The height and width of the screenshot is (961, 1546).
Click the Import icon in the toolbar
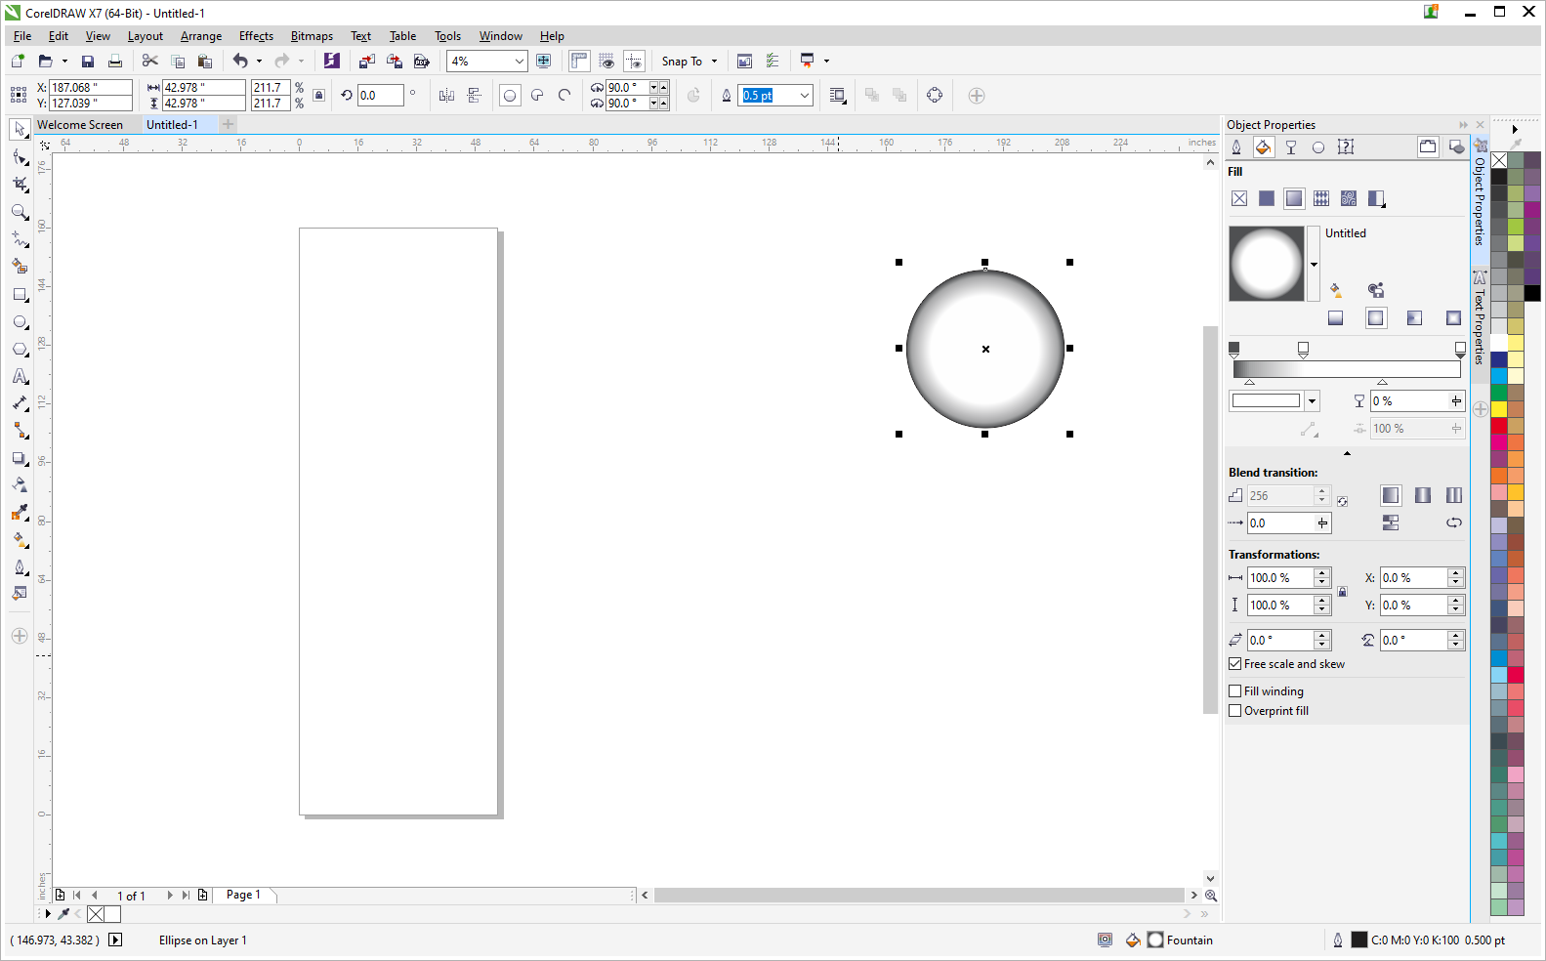[367, 61]
